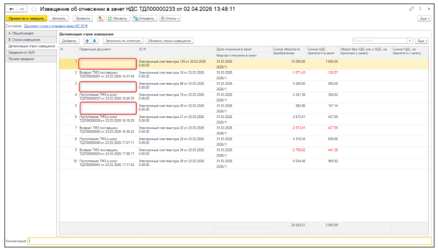Add document to favorites with star icon

tap(33, 9)
